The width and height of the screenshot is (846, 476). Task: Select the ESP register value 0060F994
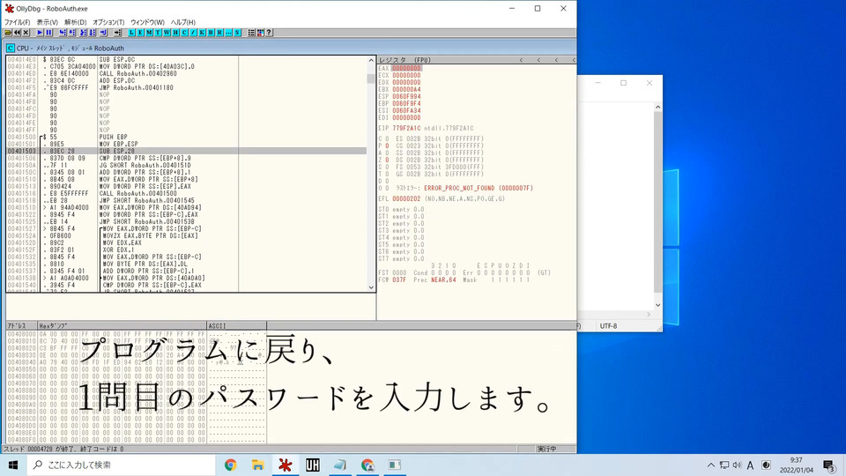click(x=406, y=97)
